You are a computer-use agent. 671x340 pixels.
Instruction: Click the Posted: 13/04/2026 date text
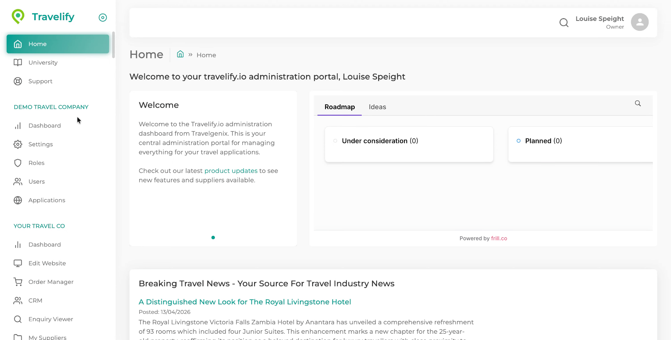point(165,312)
